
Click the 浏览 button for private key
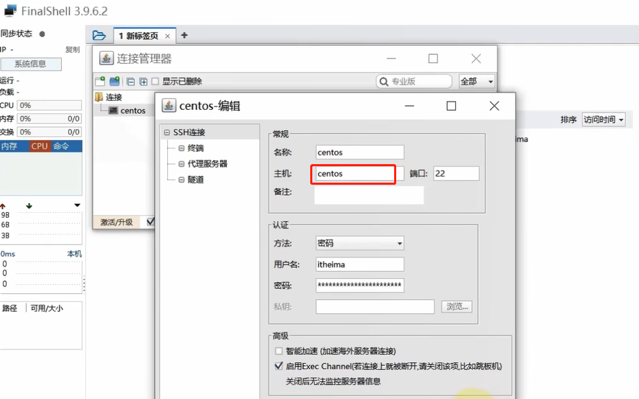pyautogui.click(x=456, y=306)
